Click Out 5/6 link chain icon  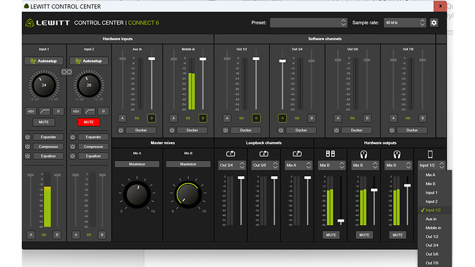(352, 118)
